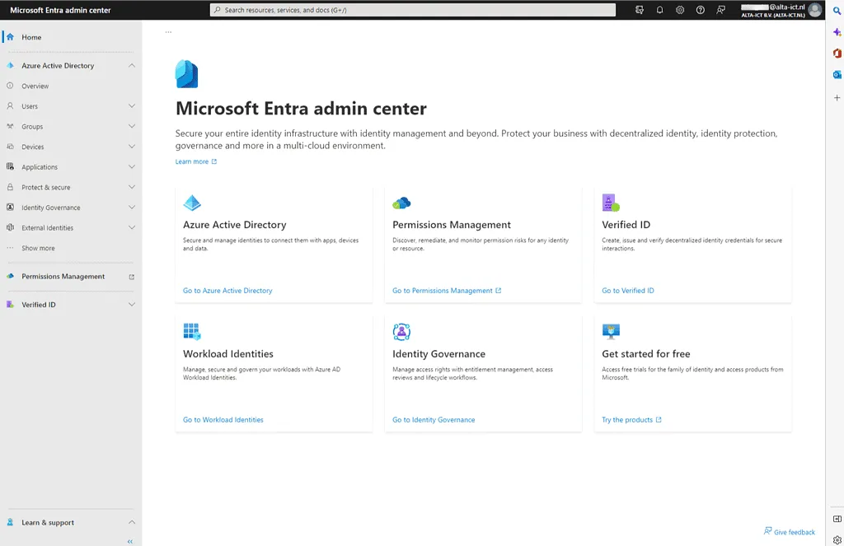Click the Permissions Management diamond icon
Image resolution: width=844 pixels, height=546 pixels.
click(x=401, y=201)
